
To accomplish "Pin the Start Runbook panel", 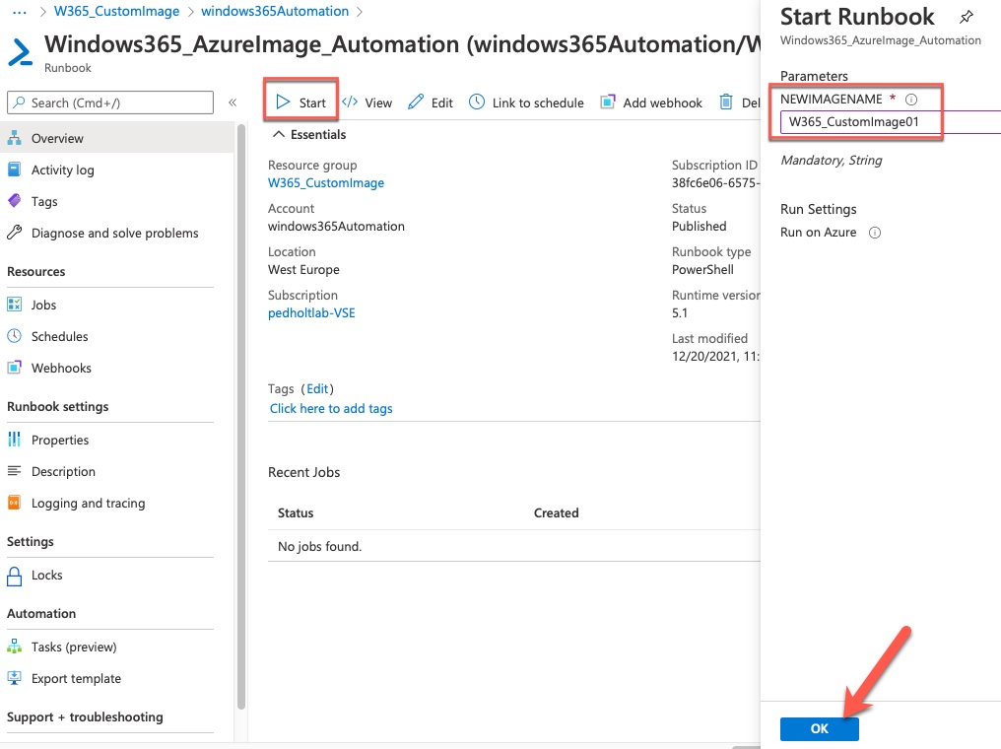I will coord(967,17).
